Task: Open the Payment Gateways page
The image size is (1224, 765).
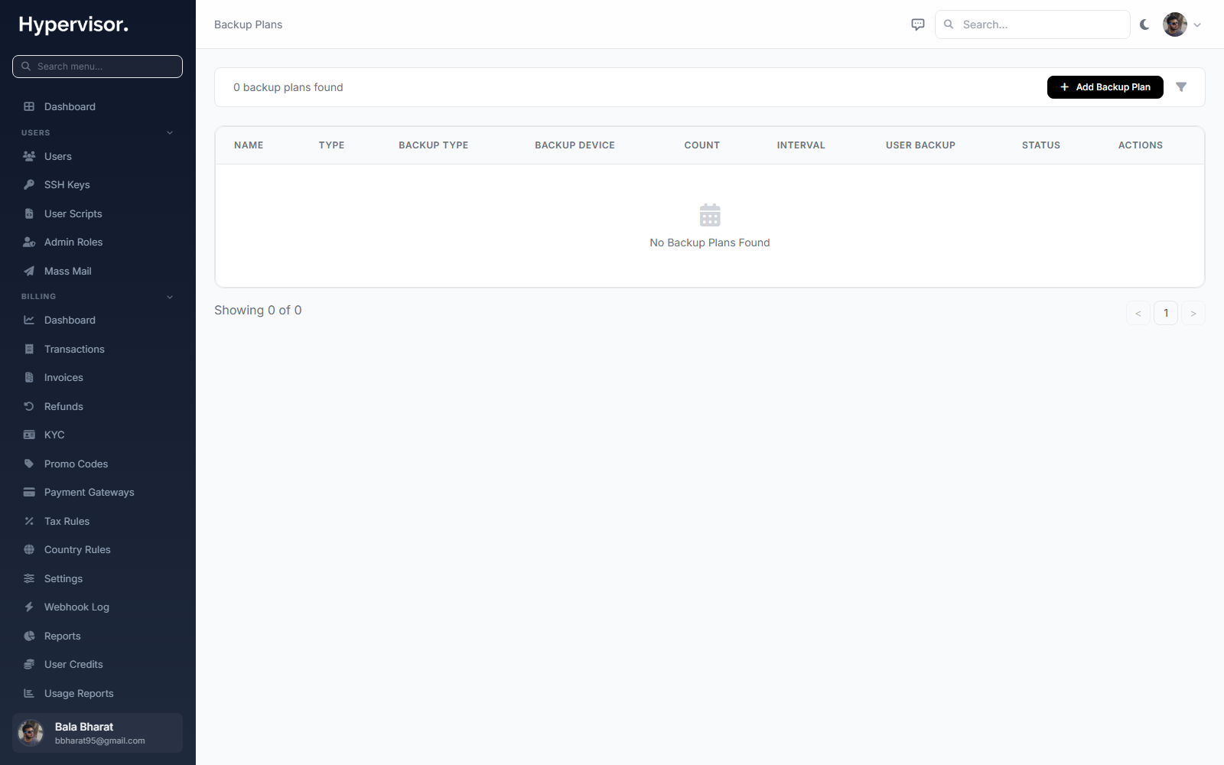Action: [x=98, y=492]
